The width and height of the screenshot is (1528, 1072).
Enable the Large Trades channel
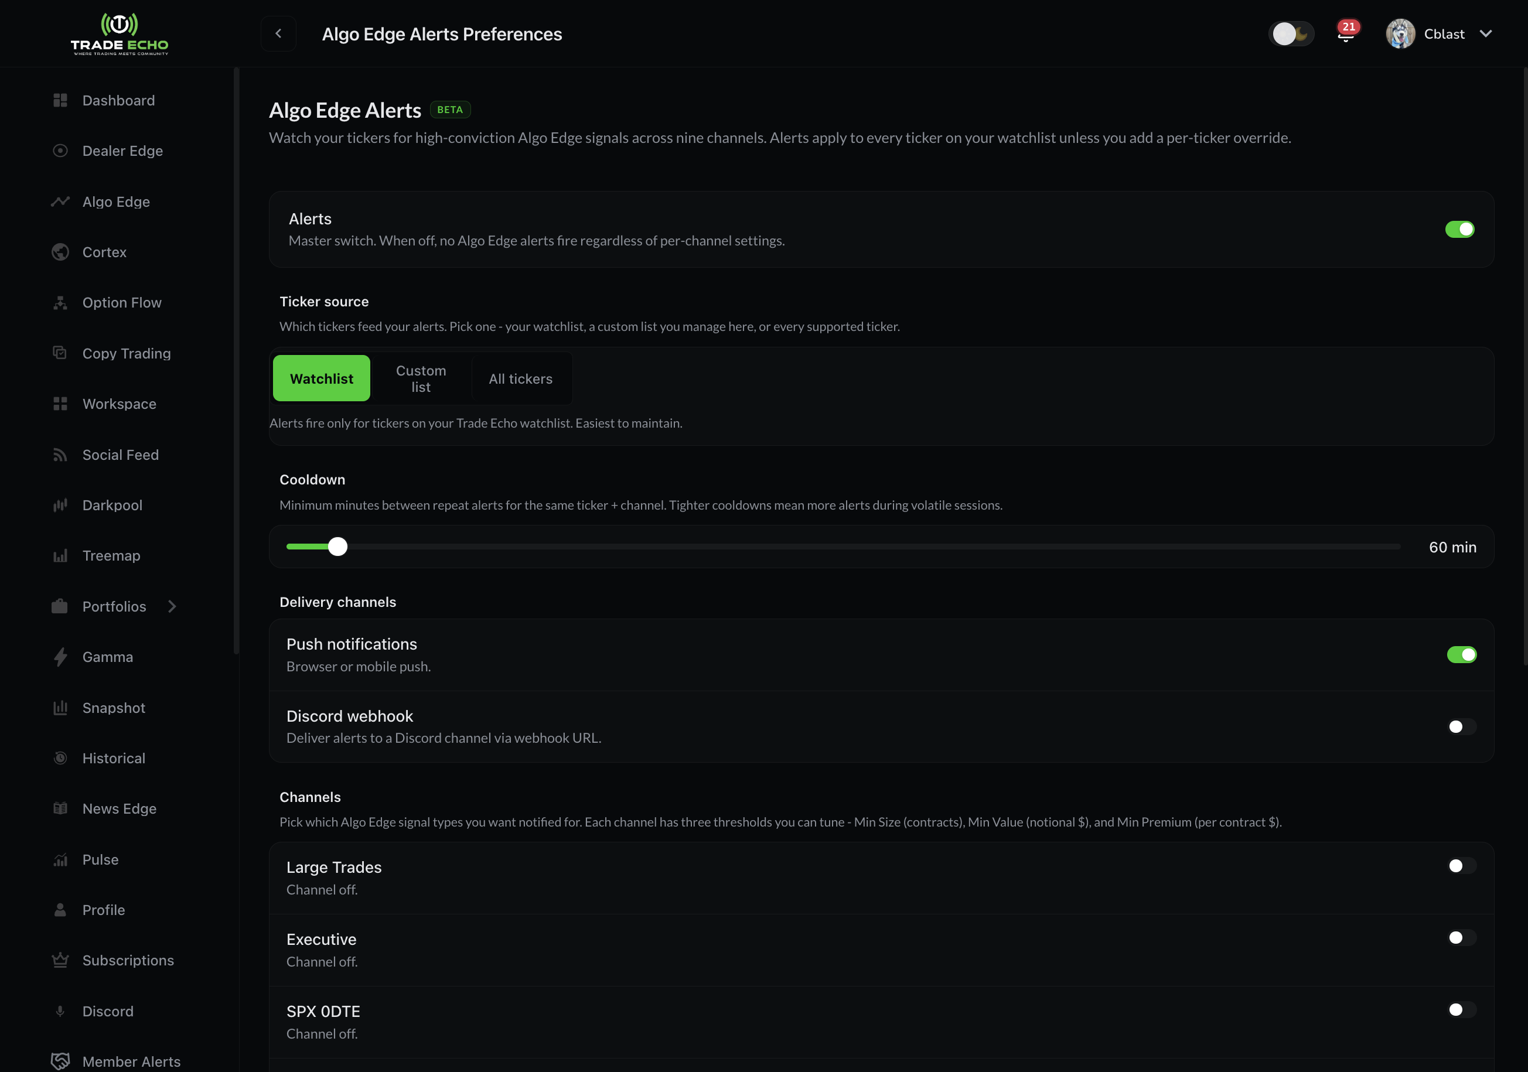1461,866
